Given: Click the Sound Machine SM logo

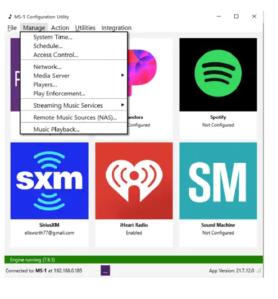Looking at the screenshot, I should click(218, 181).
